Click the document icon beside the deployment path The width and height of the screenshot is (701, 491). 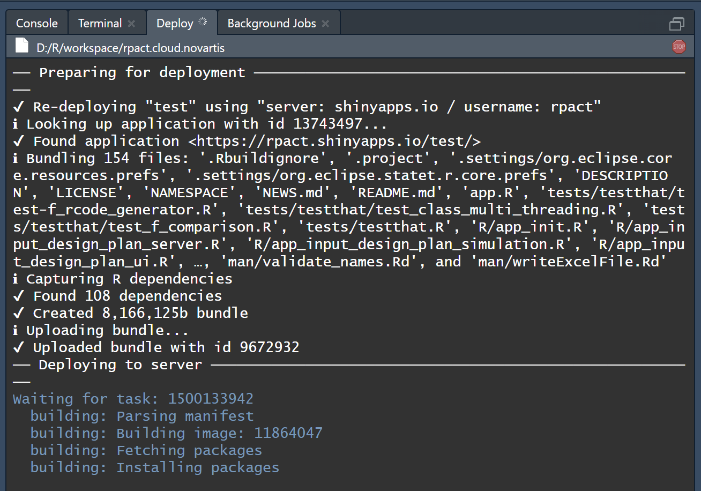[x=21, y=46]
